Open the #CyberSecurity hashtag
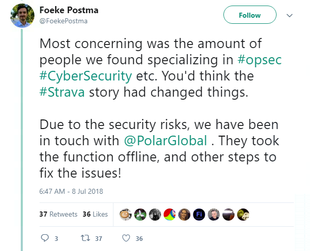Screen dimensions: 310x251 (86, 76)
